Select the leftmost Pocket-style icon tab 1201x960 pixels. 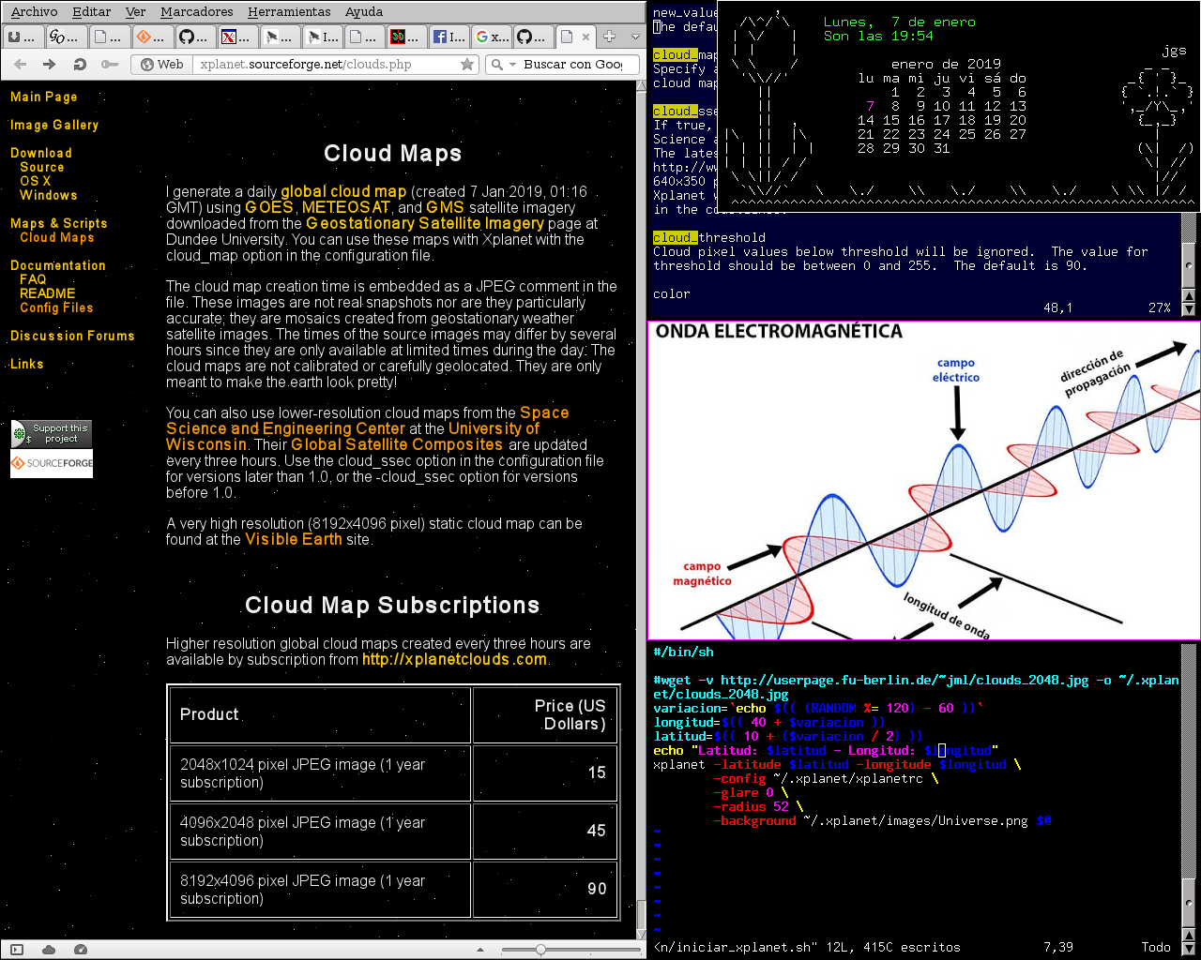point(23,37)
